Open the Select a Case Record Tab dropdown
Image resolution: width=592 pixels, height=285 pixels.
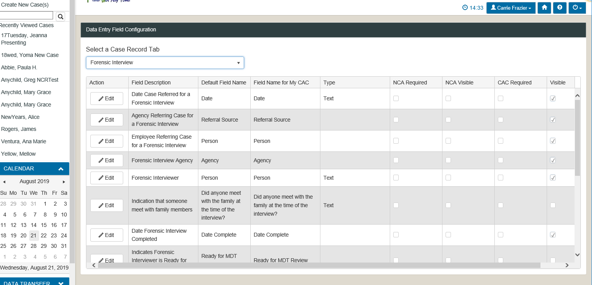(x=165, y=62)
